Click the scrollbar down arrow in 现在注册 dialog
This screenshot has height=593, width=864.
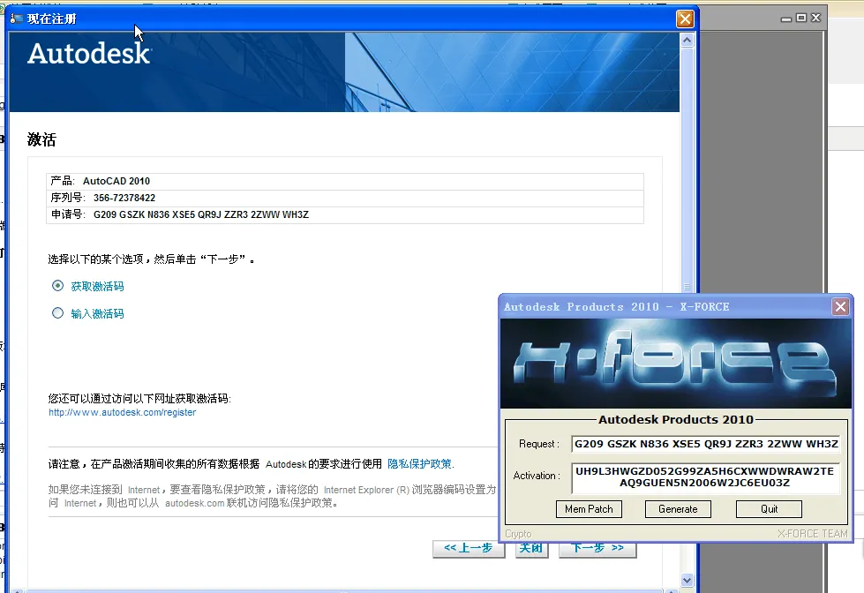click(687, 580)
